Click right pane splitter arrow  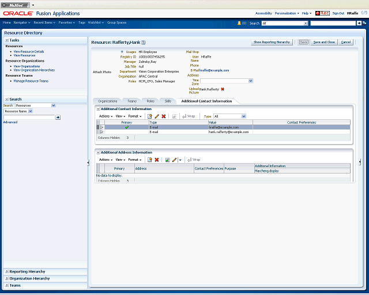(360, 162)
